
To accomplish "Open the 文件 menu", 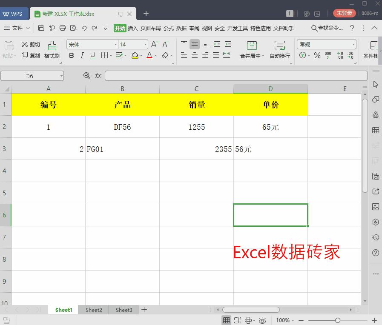I will click(17, 28).
